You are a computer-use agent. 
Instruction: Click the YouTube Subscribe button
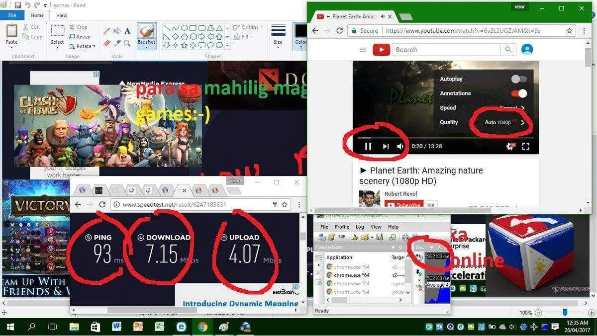tap(403, 205)
